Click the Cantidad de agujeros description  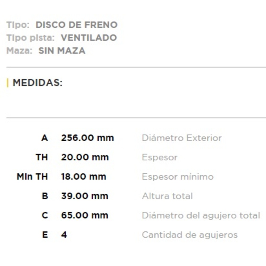190,235
